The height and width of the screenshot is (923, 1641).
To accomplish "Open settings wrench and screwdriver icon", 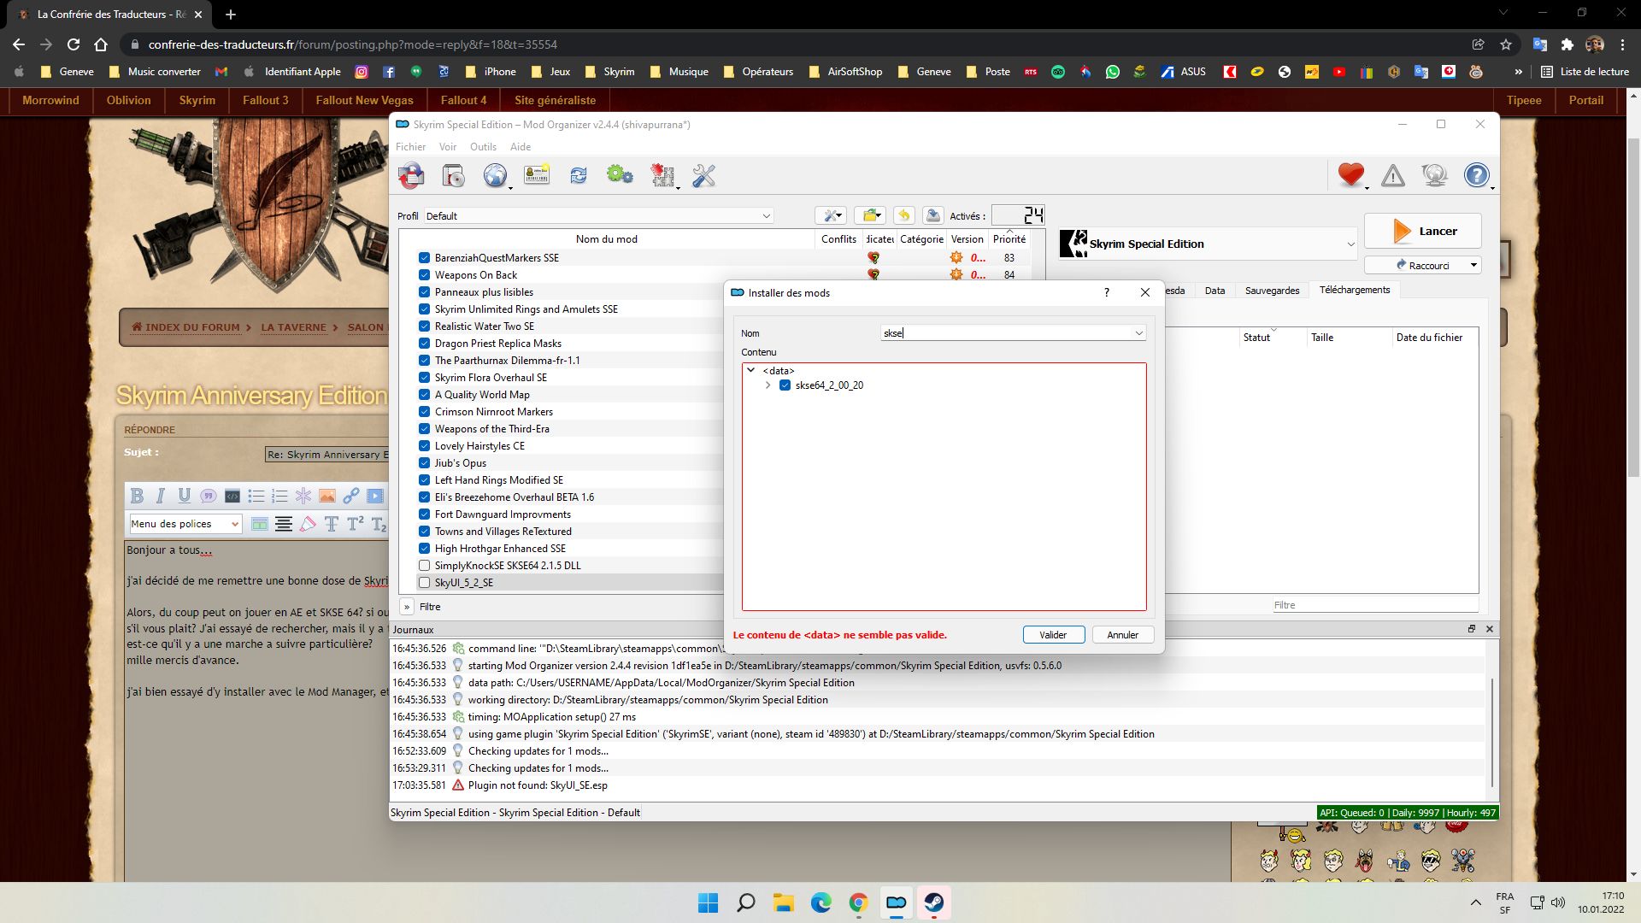I will point(703,176).
